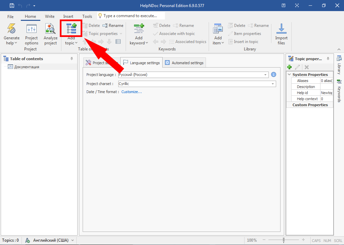344x245 pixels.
Task: Click Custom Properties header
Action: 310,105
